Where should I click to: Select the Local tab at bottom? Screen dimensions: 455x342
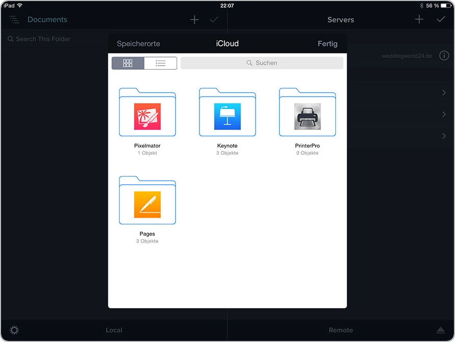coord(114,330)
